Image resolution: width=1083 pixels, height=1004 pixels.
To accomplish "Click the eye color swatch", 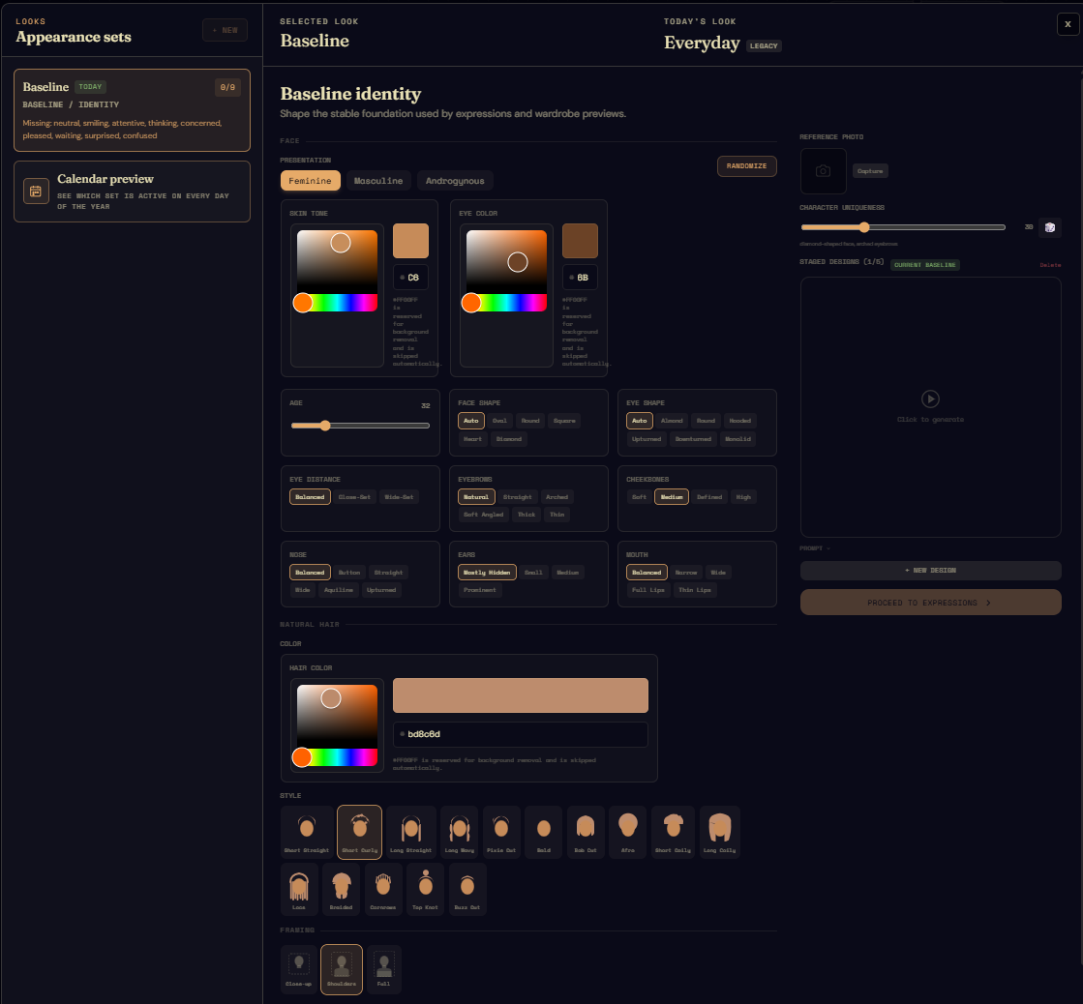I will (580, 241).
